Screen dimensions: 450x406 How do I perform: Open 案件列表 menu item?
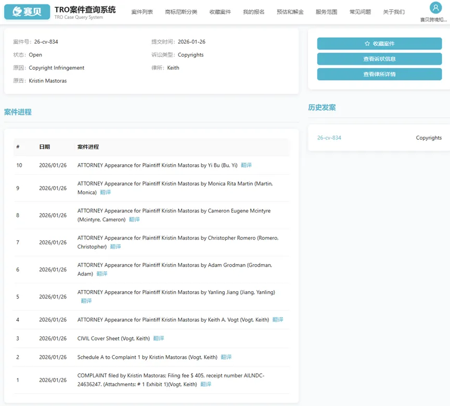[142, 12]
